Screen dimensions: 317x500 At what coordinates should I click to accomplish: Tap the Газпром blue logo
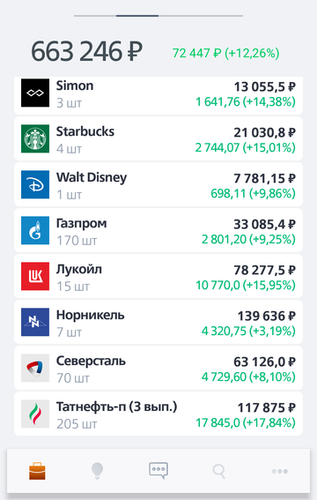(x=35, y=230)
